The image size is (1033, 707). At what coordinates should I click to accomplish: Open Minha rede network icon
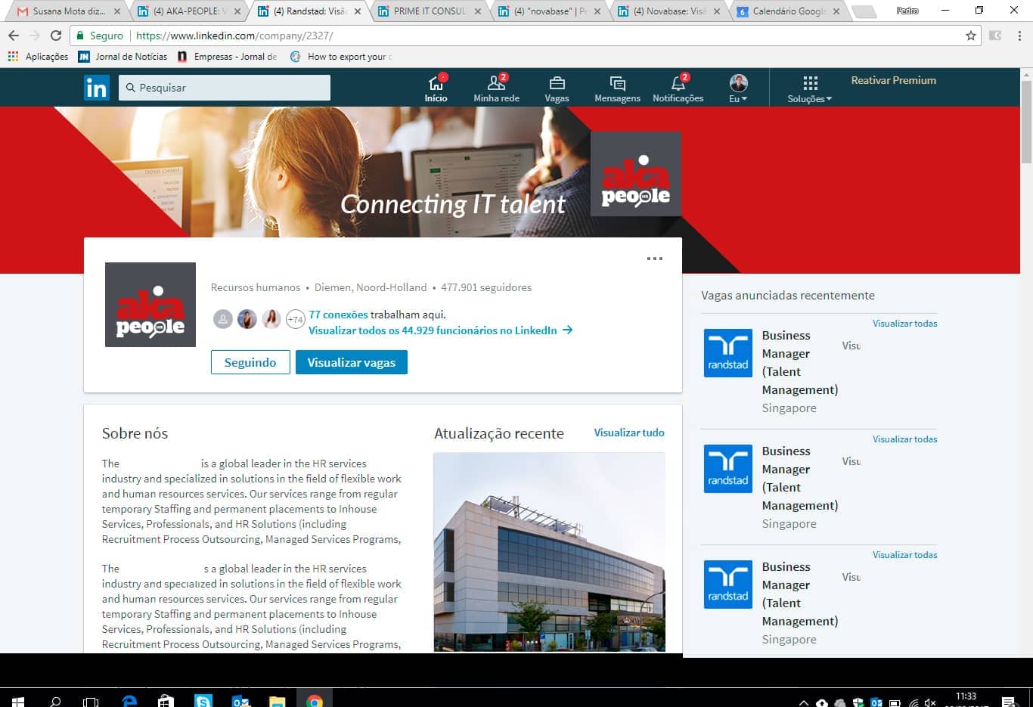click(496, 88)
